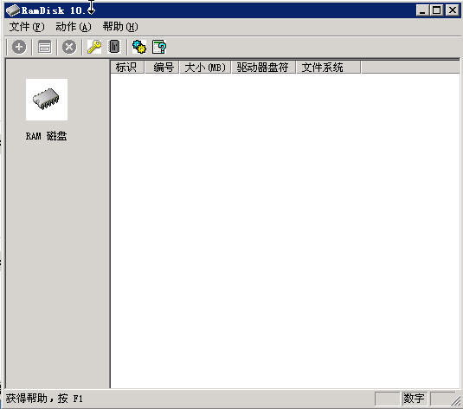Open the 动作(A) menu

[74, 27]
